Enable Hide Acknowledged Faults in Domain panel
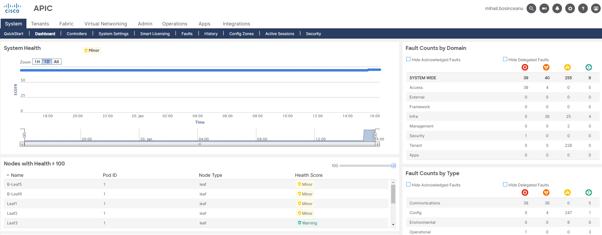The width and height of the screenshot is (602, 235). 408,59
